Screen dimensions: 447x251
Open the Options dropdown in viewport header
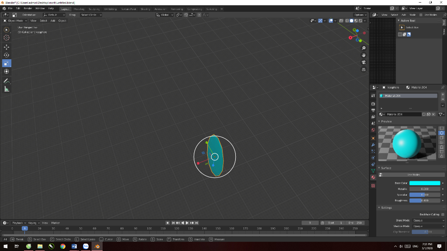pyautogui.click(x=360, y=15)
